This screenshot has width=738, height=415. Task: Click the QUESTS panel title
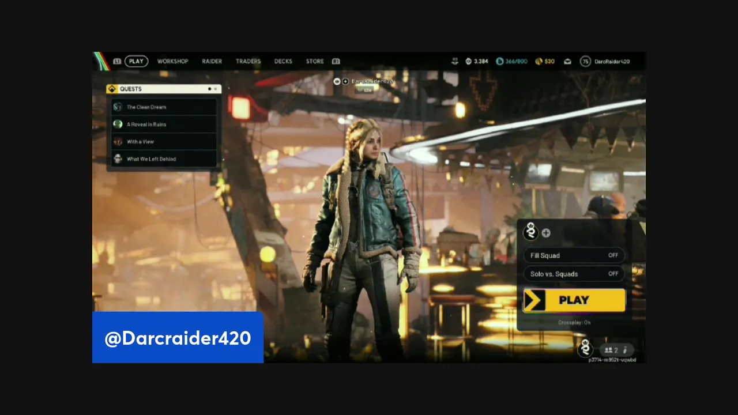click(x=131, y=89)
